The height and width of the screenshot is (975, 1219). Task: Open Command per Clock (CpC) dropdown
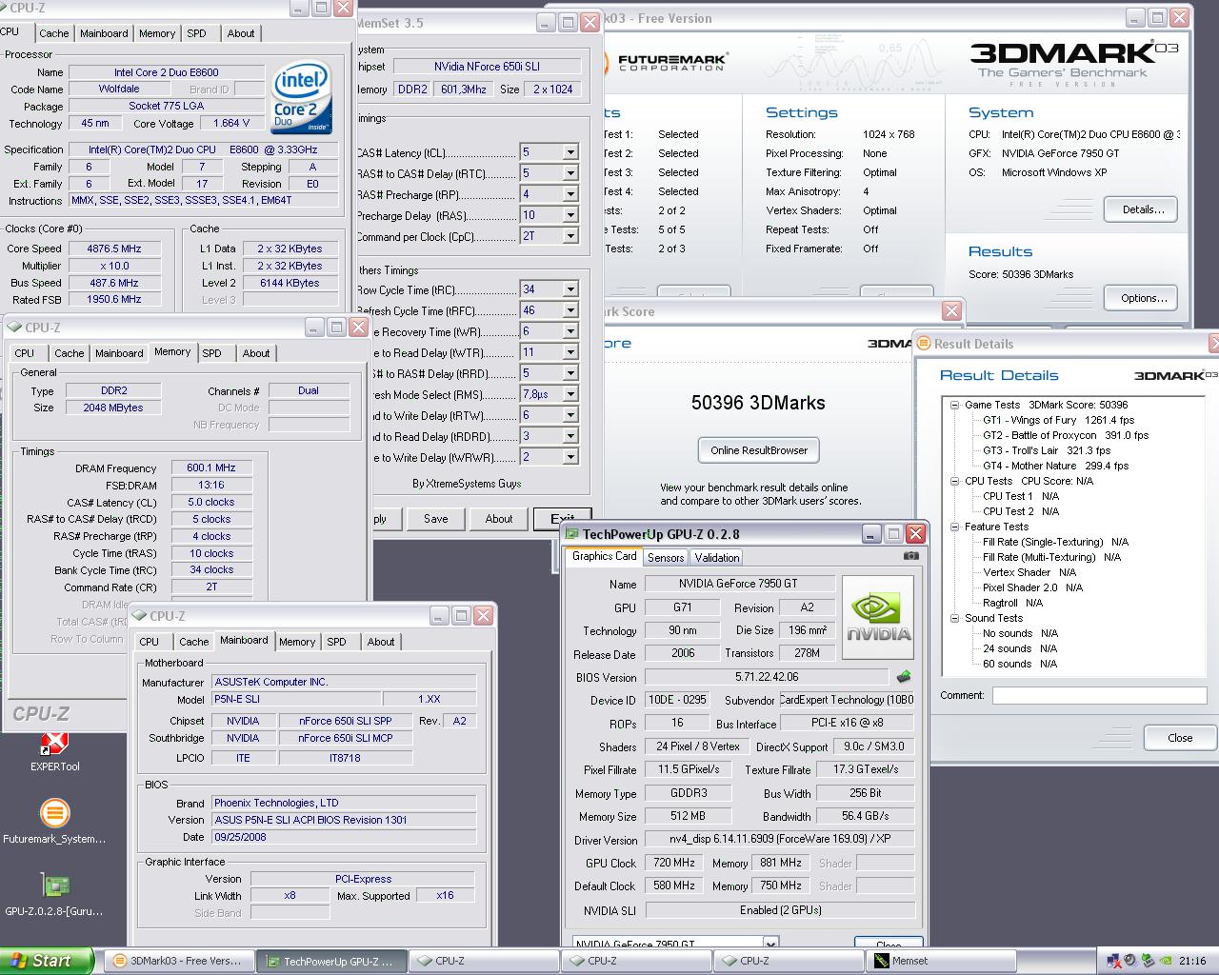coord(570,236)
